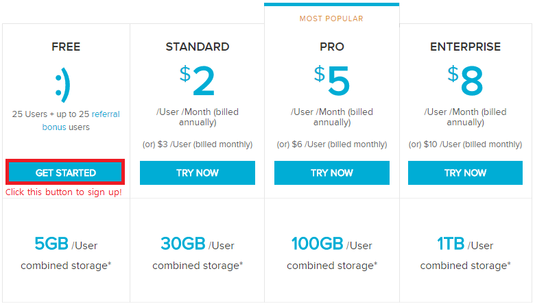Click TRY NOW under the Pro plan
Image resolution: width=535 pixels, height=306 pixels.
pyautogui.click(x=332, y=173)
